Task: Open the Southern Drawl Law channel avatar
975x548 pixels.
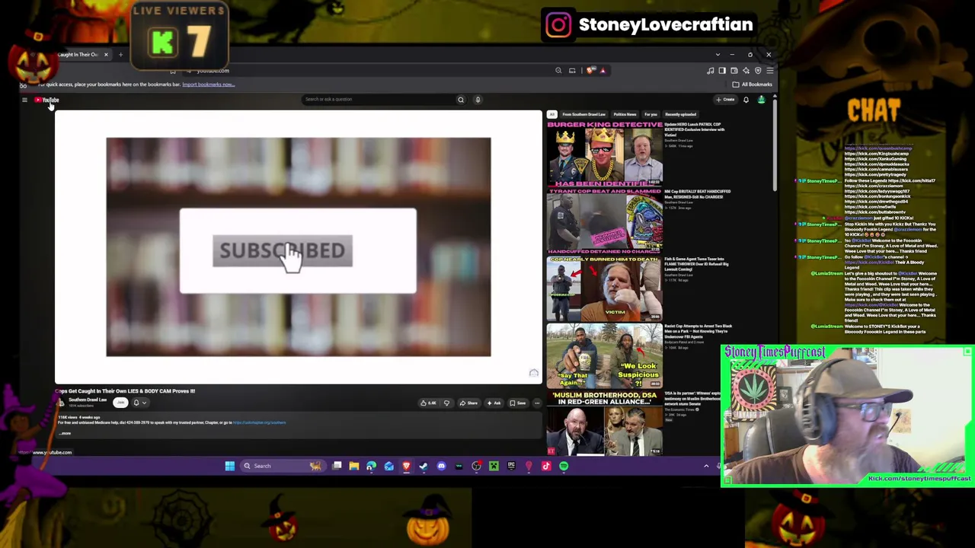Action: (61, 403)
